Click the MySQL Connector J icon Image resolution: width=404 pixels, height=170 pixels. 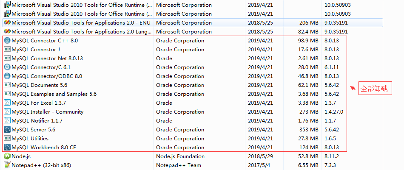click(7, 50)
